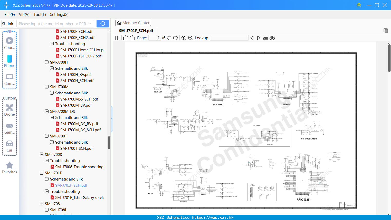Click the search magnifier button
The image size is (391, 220).
pos(103,24)
